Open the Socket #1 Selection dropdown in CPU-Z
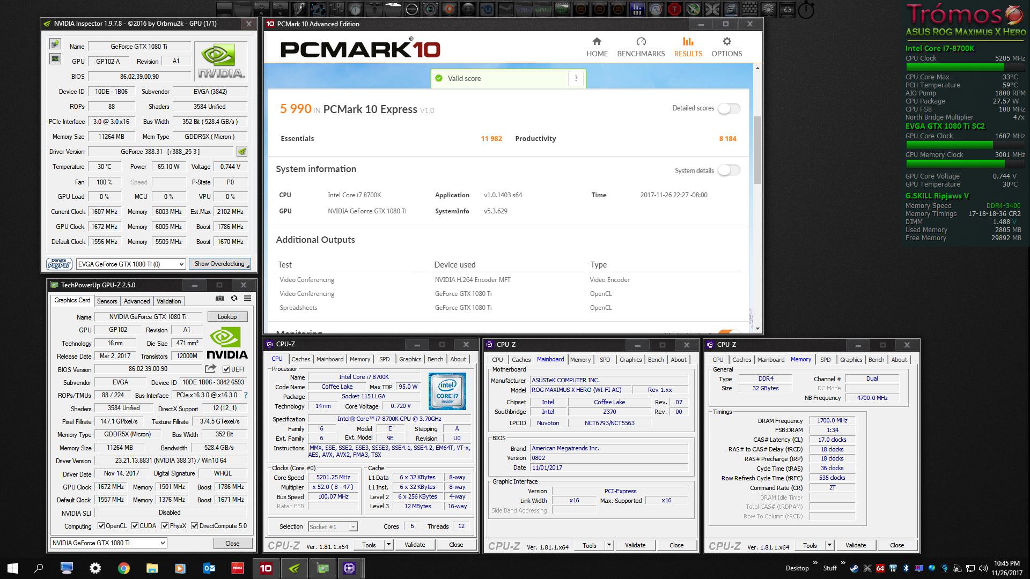 point(333,527)
